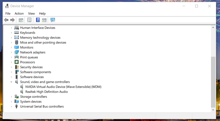Minimize the Device Manager window

pyautogui.click(x=184, y=6)
